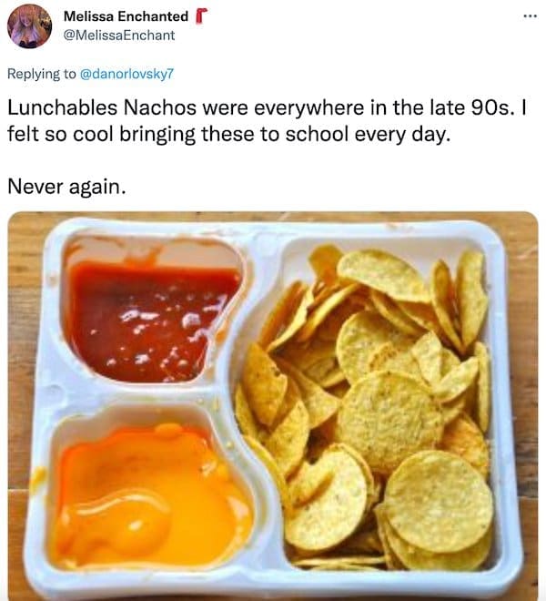Screen dimensions: 546x601
Task: Click the tweet text about Lunchables Nachos
Action: click(267, 121)
